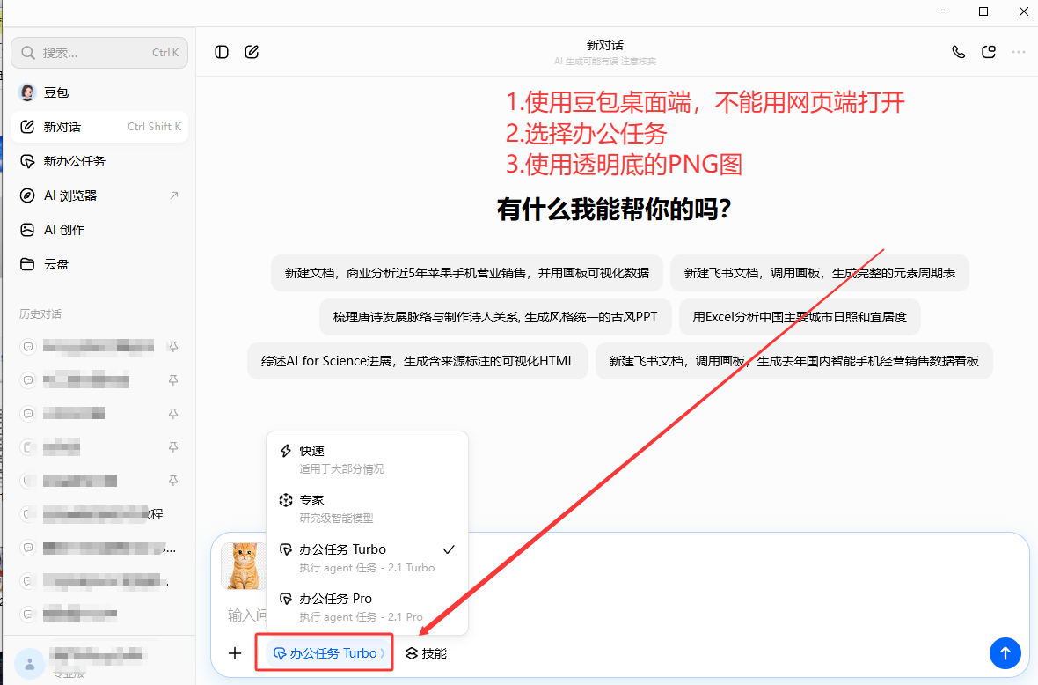
Task: Toggle pin on the fifth history conversation
Action: click(x=172, y=481)
